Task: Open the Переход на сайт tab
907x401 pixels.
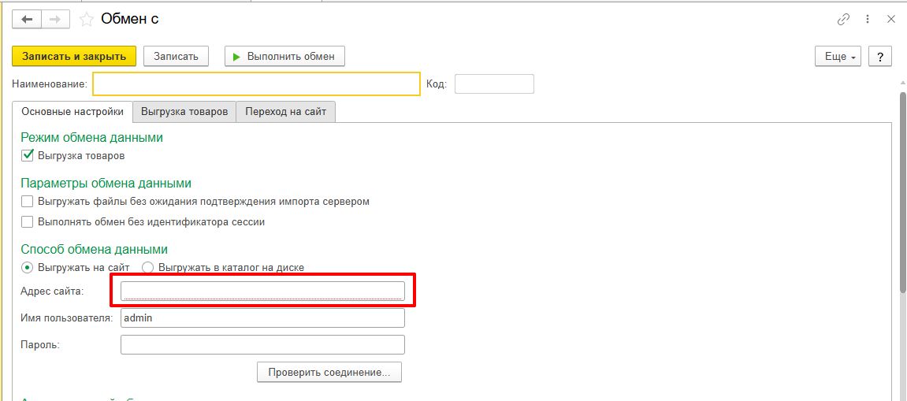Action: tap(285, 112)
